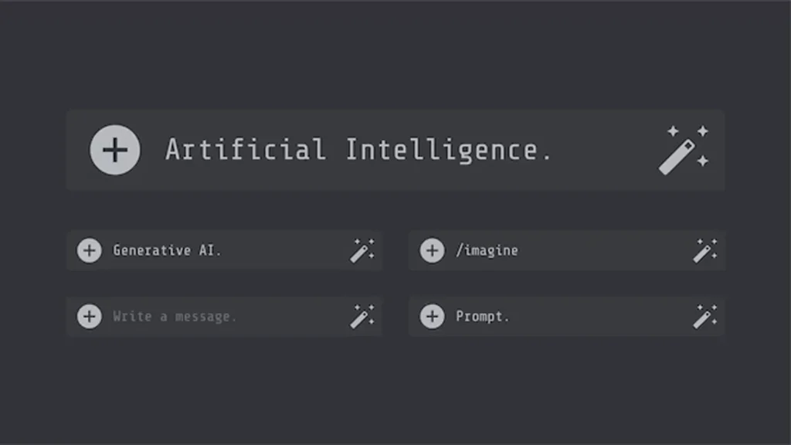Click the wand icon next to /imagine
791x445 pixels.
705,250
